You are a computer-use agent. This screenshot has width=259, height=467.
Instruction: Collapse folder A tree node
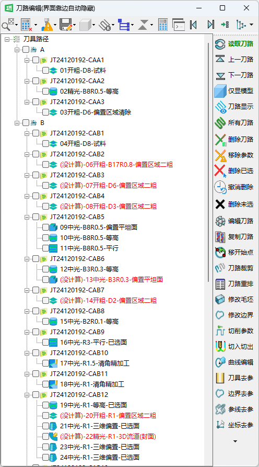pyautogui.click(x=17, y=50)
